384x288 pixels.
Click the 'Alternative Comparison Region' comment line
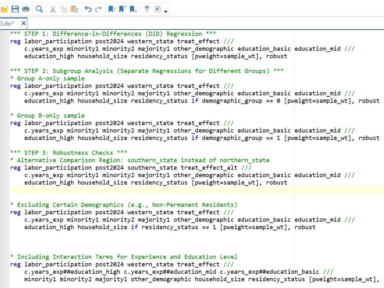[140, 160]
